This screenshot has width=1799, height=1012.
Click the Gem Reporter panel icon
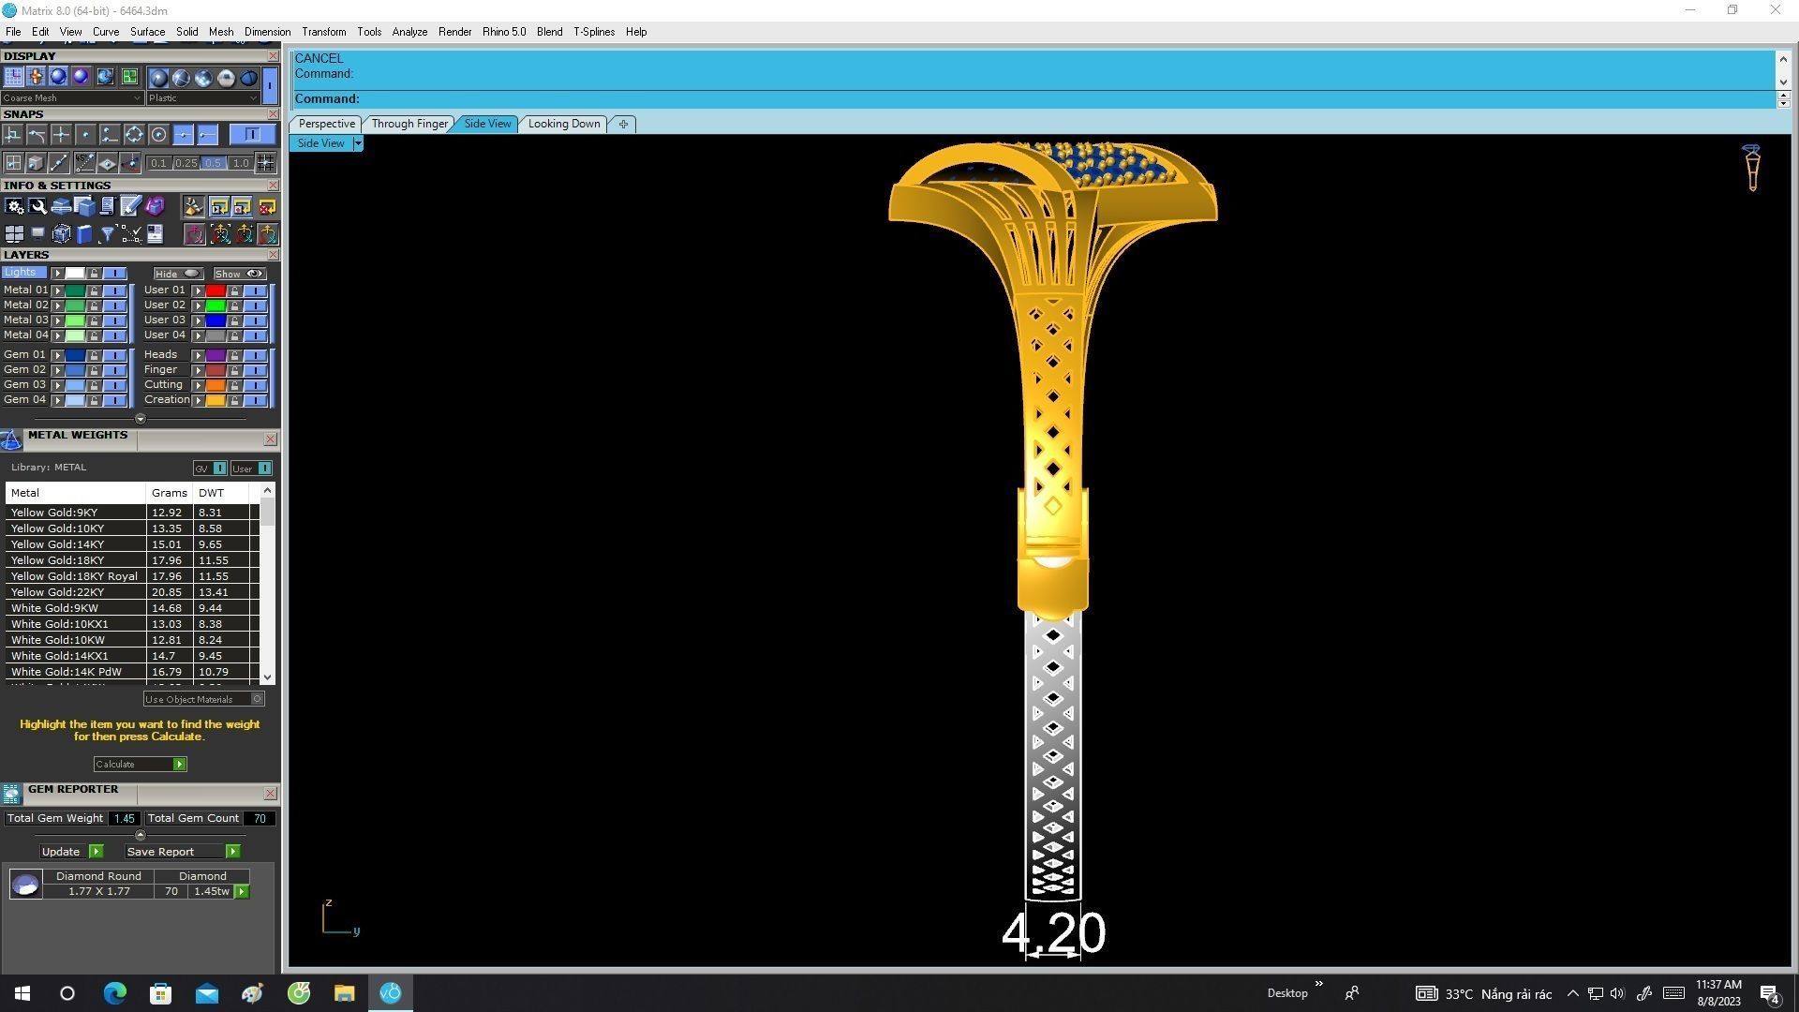coord(11,795)
